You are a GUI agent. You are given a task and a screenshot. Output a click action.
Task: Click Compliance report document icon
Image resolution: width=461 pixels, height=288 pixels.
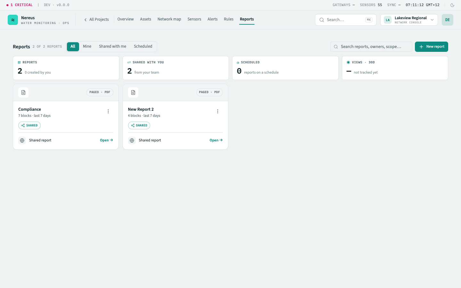pyautogui.click(x=23, y=92)
